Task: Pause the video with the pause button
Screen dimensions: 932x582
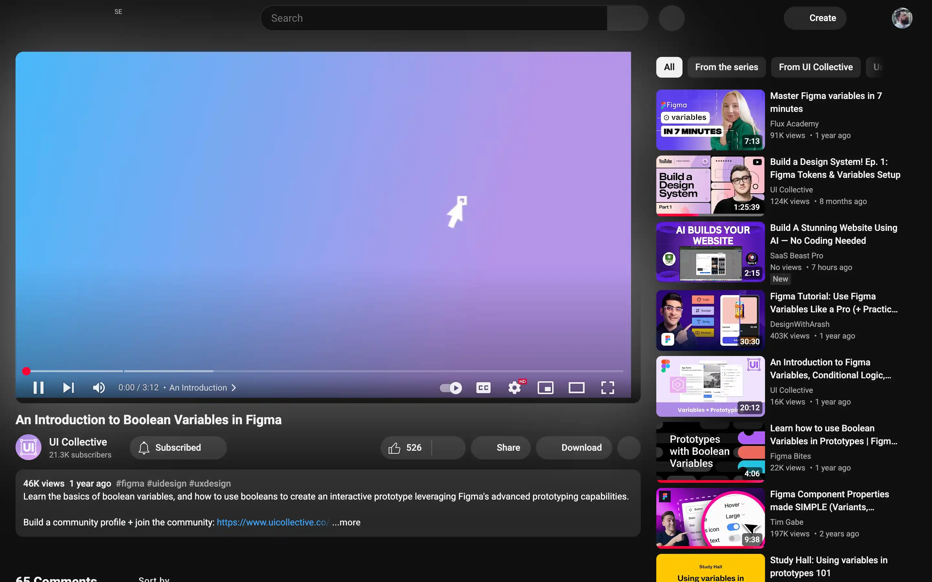Action: [x=39, y=388]
